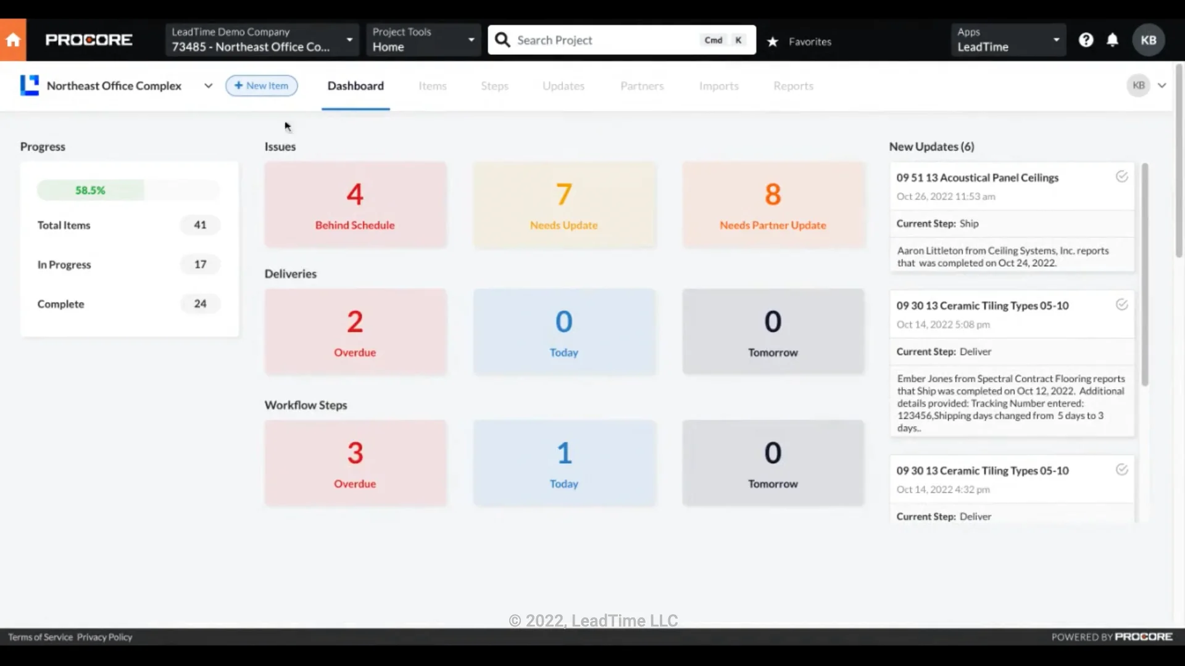Open the Workflow Steps 3 Overdue card
Screen dimensions: 1185x666
tap(355, 463)
